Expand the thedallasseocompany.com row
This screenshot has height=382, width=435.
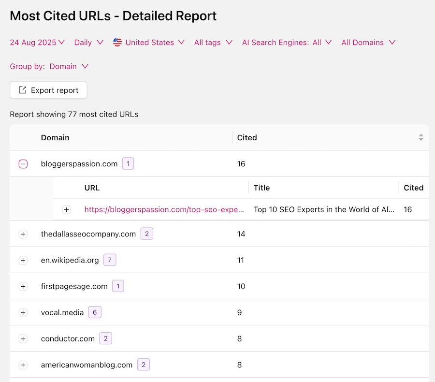pyautogui.click(x=23, y=234)
